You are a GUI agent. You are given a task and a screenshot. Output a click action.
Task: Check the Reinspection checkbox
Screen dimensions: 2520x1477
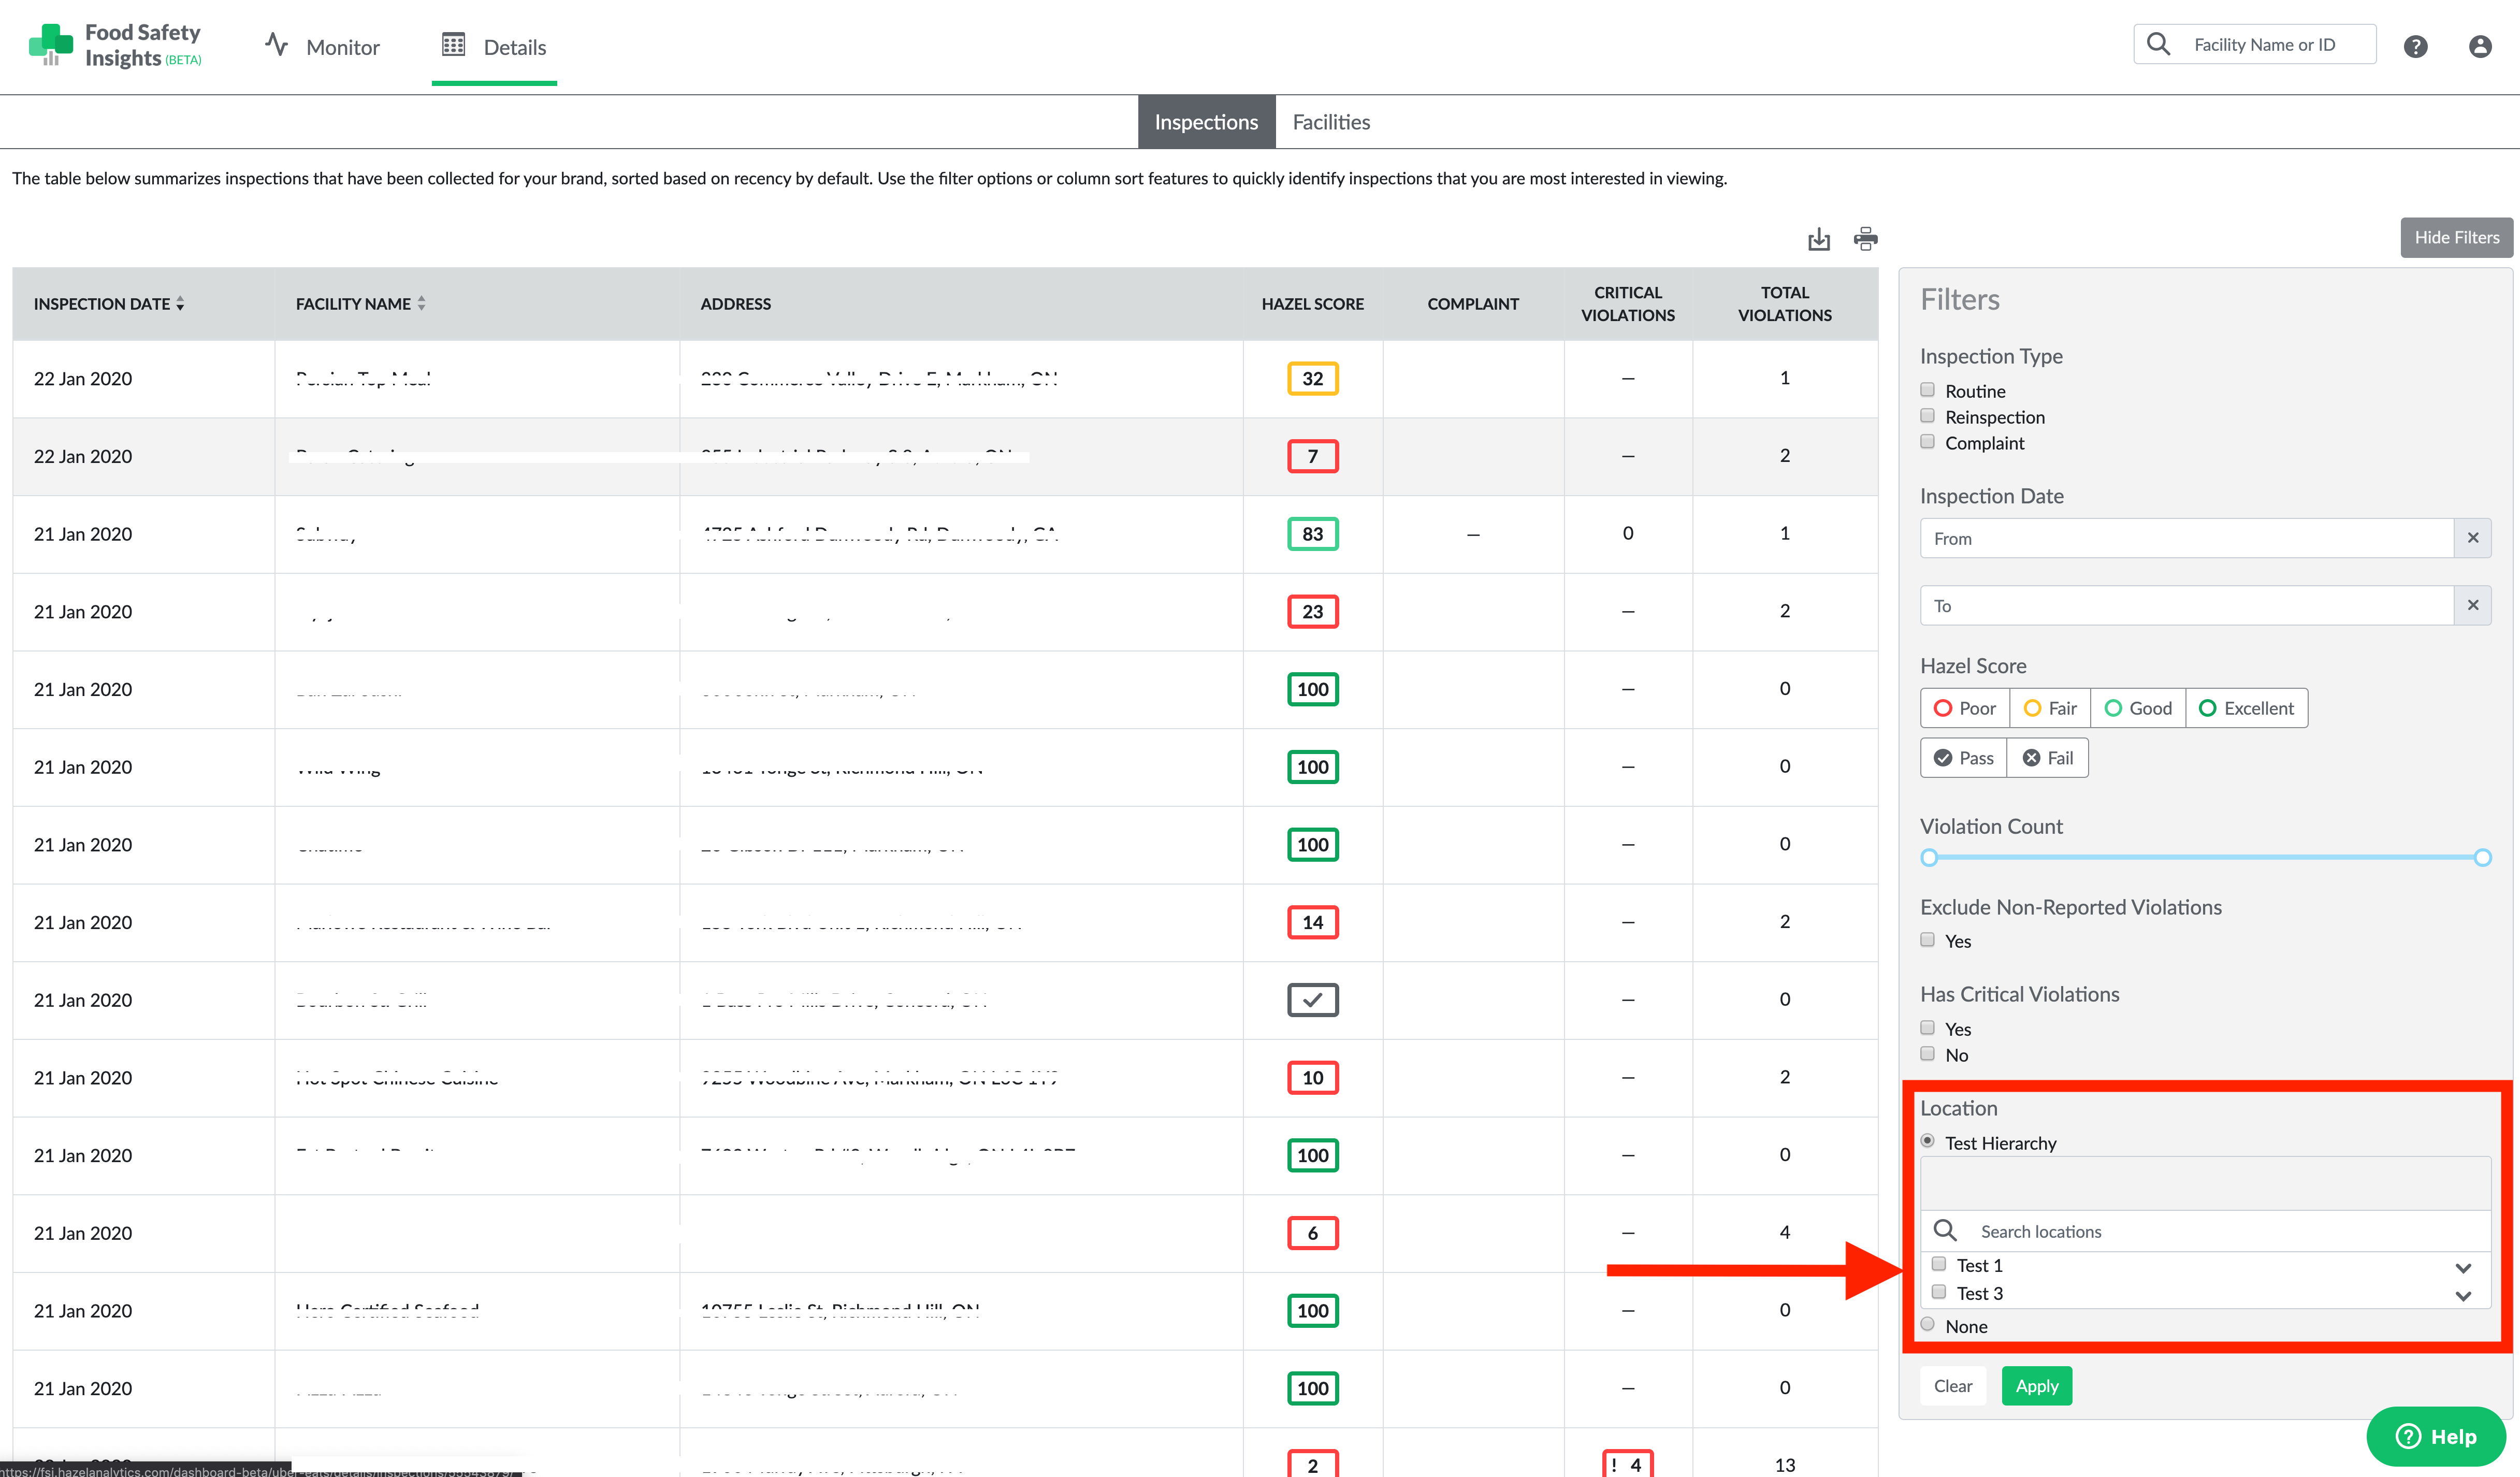pyautogui.click(x=1927, y=416)
